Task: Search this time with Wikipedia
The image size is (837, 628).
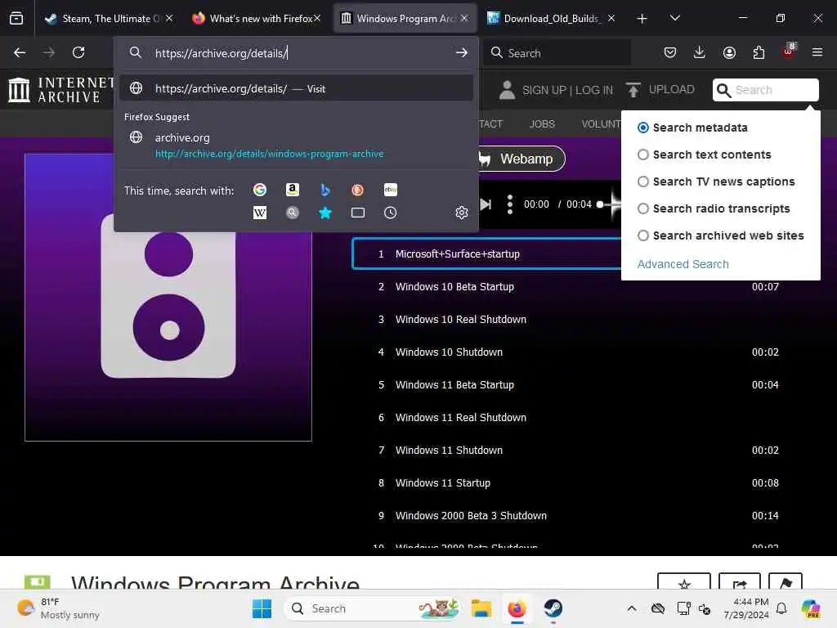Action: (x=260, y=213)
